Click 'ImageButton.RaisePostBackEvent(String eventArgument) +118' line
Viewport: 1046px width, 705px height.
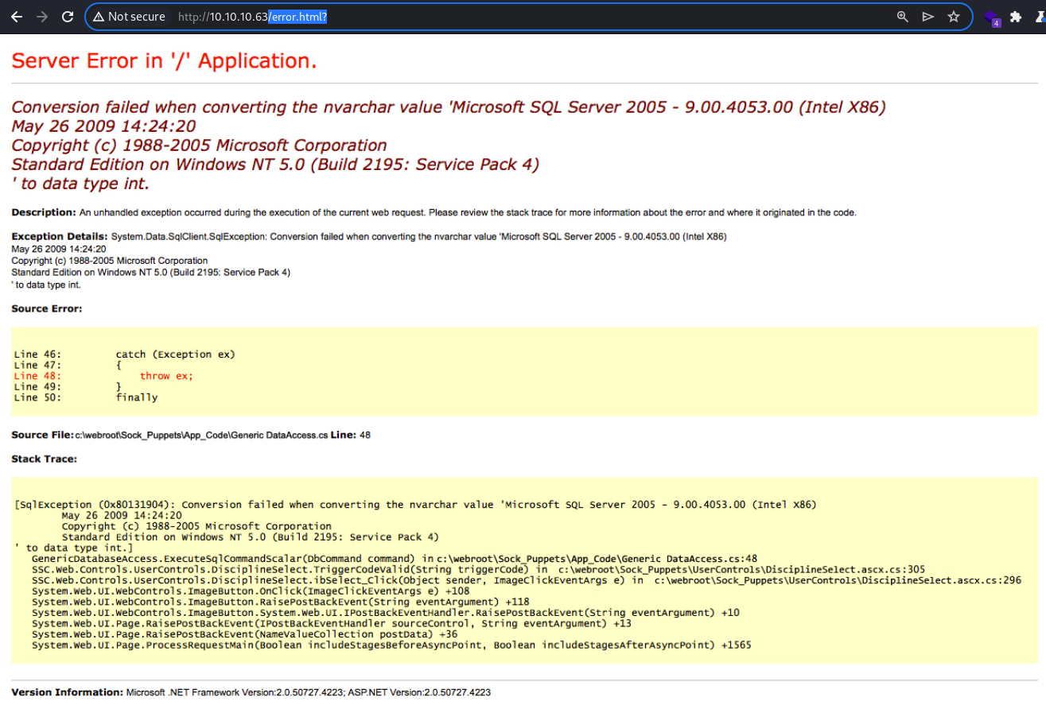[281, 602]
